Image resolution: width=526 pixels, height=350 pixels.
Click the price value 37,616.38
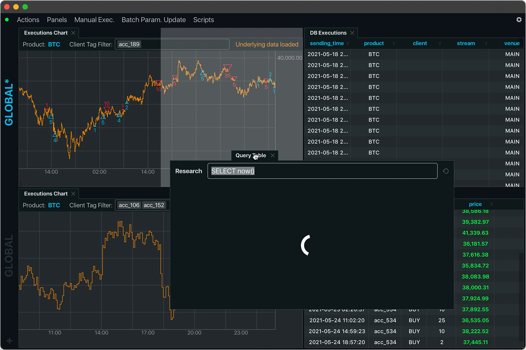click(x=475, y=255)
